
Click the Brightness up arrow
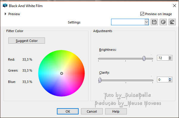pos(170,57)
